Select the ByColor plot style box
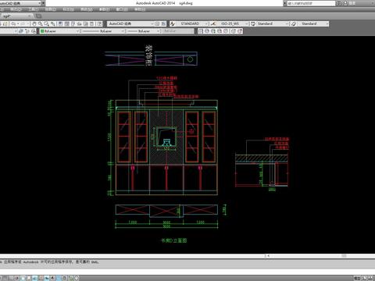The height and width of the screenshot is (281, 375). 178,31
